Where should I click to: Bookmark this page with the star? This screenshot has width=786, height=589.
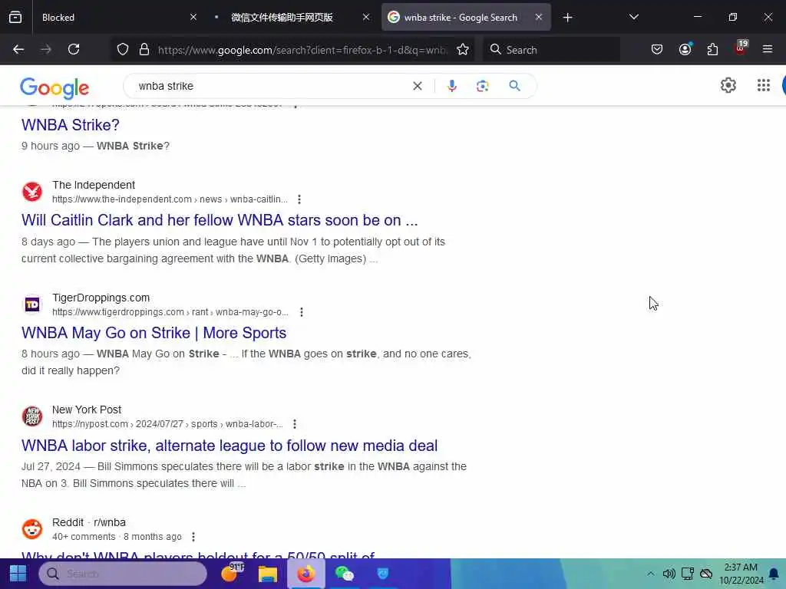(x=463, y=49)
